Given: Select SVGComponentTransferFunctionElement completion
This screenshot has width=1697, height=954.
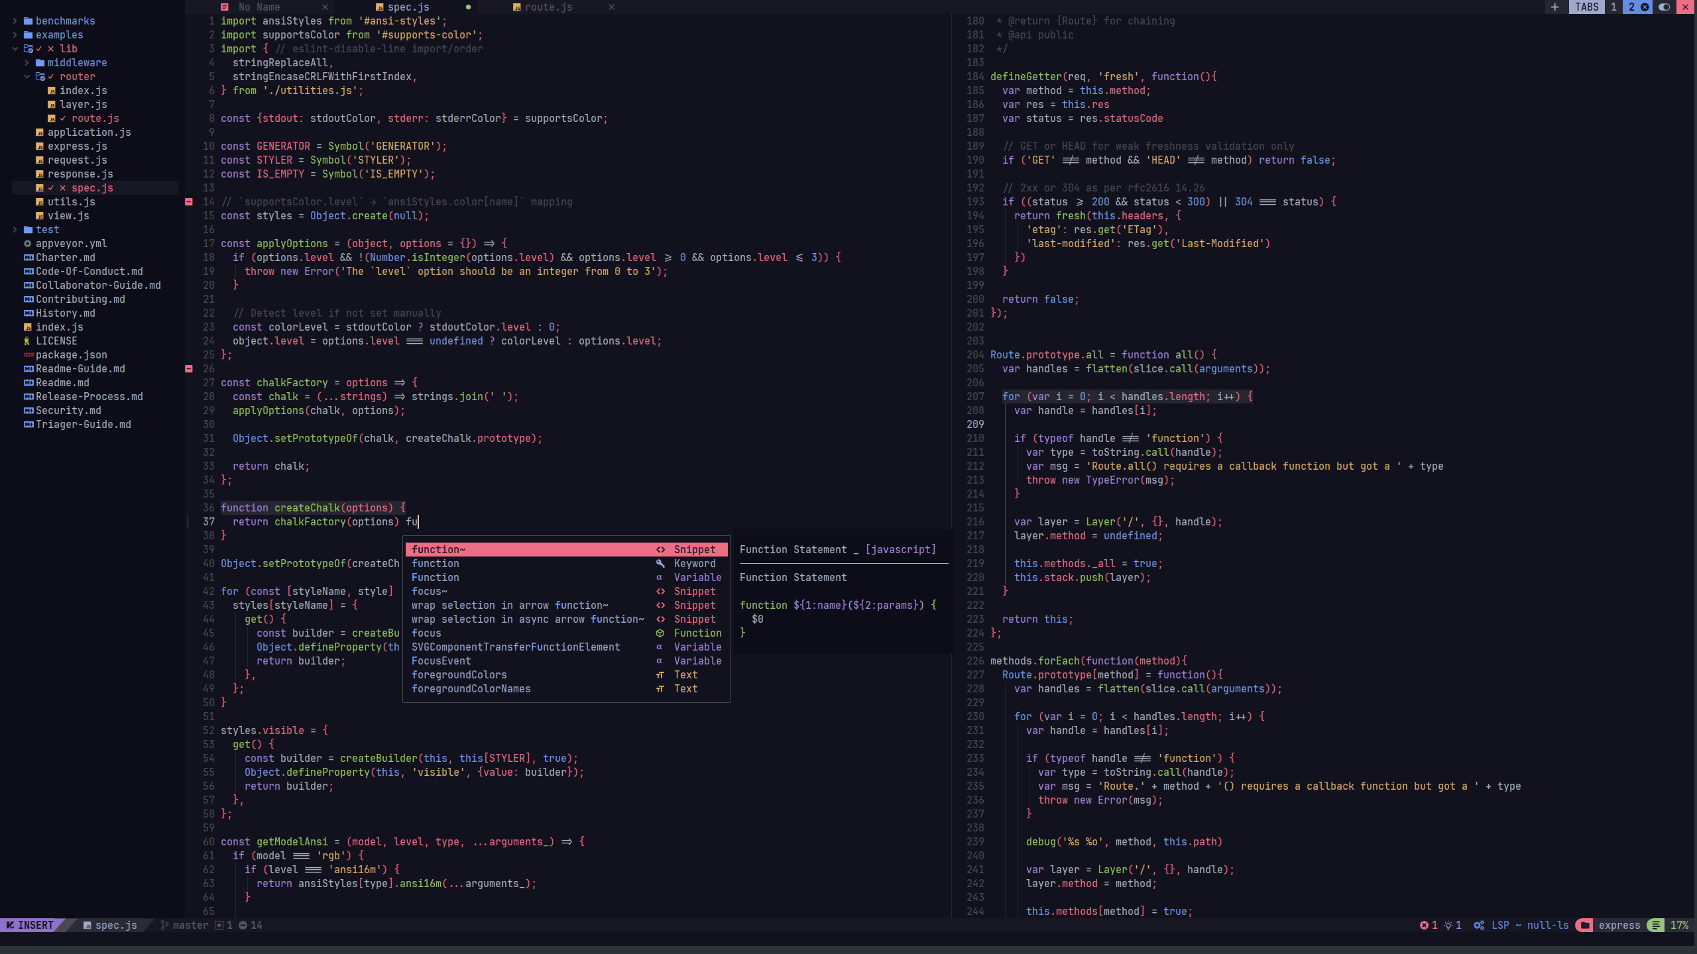Looking at the screenshot, I should click(566, 647).
